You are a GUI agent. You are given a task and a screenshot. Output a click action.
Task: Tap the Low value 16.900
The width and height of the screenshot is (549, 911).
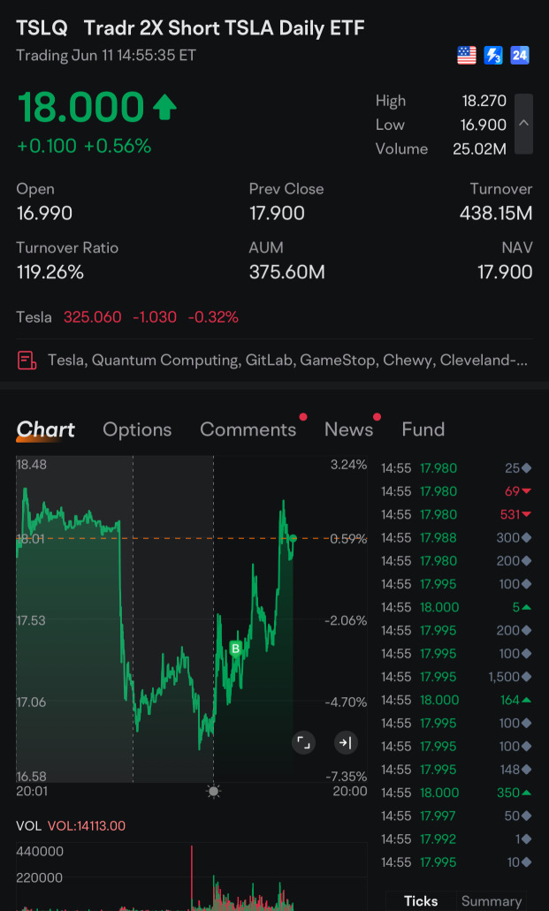(484, 125)
